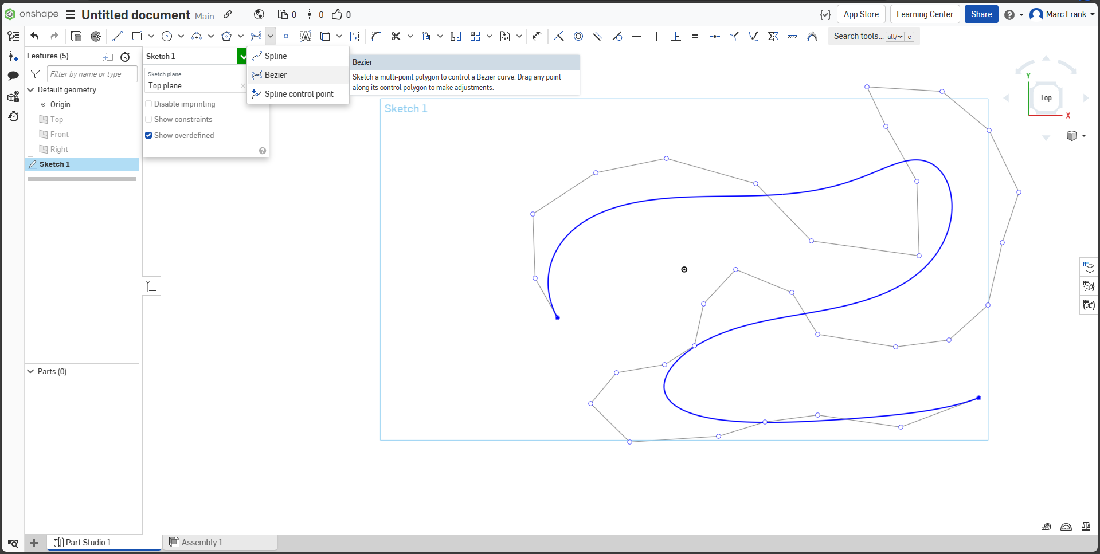Screen dimensions: 1100x554
Task: Open the spline tool dropdown arrow
Action: click(x=269, y=36)
